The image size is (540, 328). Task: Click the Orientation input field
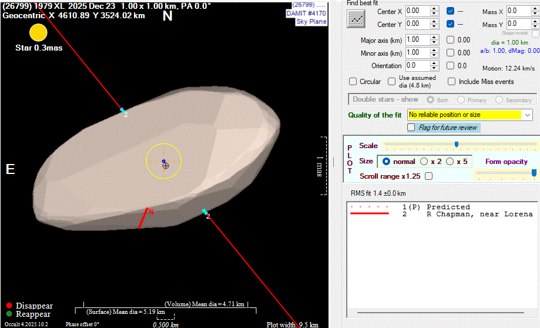(x=417, y=66)
